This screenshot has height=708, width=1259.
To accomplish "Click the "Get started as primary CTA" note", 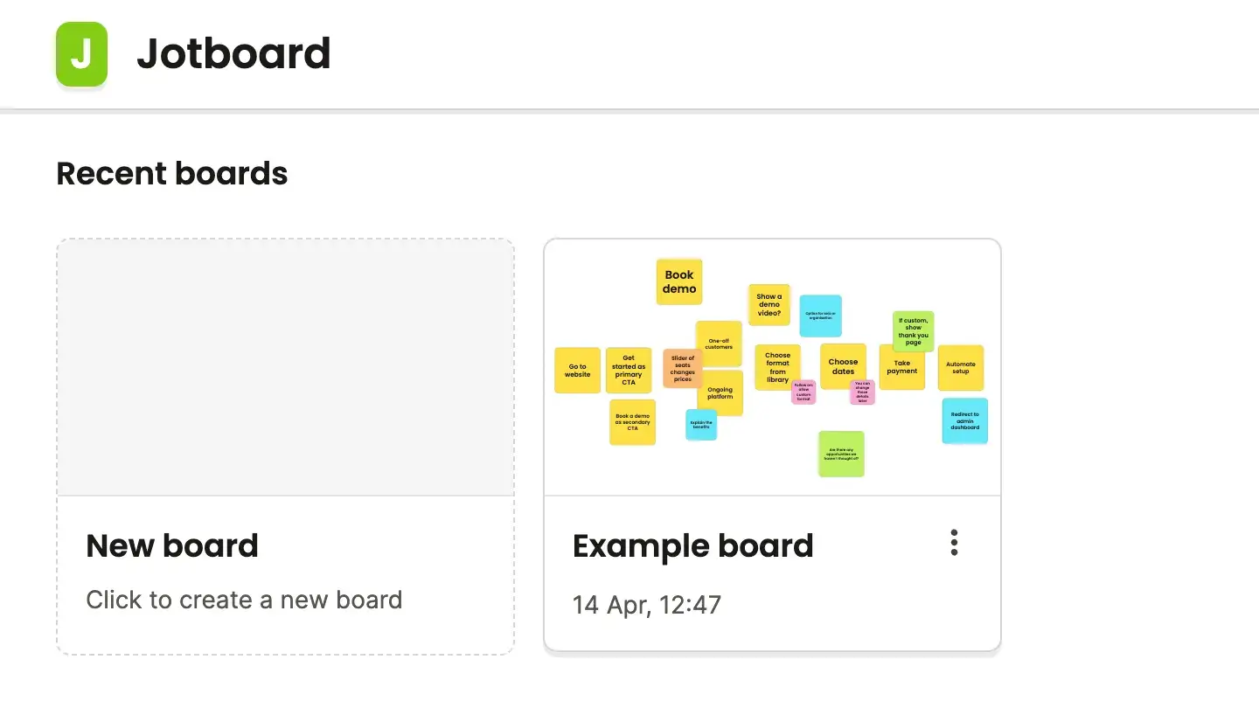I will point(629,371).
